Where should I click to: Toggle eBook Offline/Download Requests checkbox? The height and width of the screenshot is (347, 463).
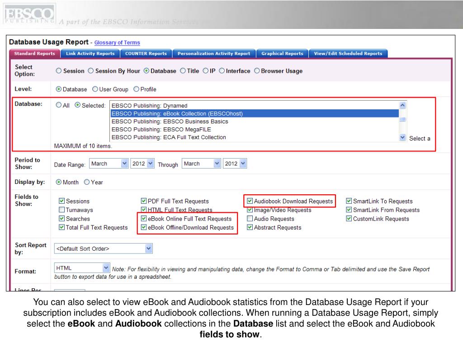tap(144, 227)
